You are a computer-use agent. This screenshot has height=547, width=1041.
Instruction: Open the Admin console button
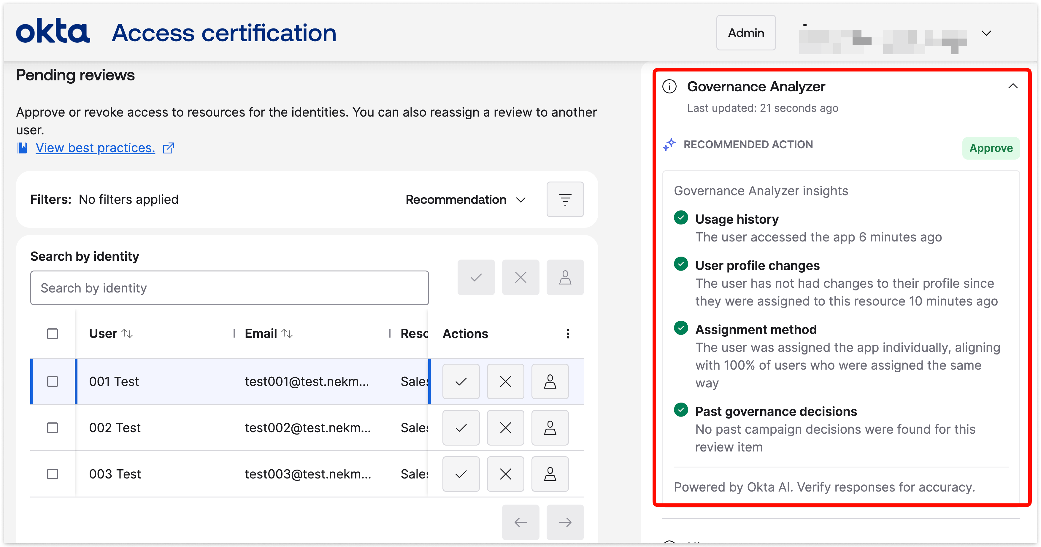click(746, 33)
